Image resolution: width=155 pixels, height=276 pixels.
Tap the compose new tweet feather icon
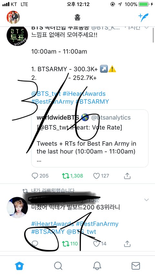point(143,17)
